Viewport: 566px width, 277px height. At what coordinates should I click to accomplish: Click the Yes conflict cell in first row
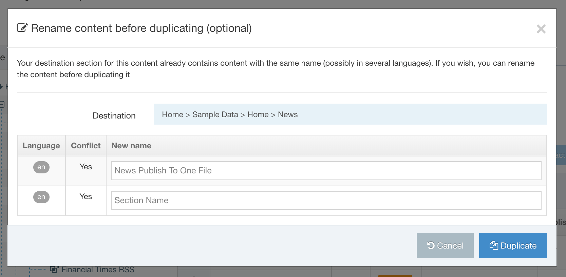tap(86, 167)
